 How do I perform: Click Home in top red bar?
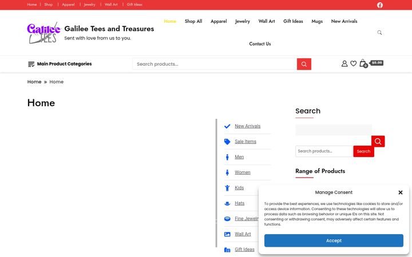32,5
